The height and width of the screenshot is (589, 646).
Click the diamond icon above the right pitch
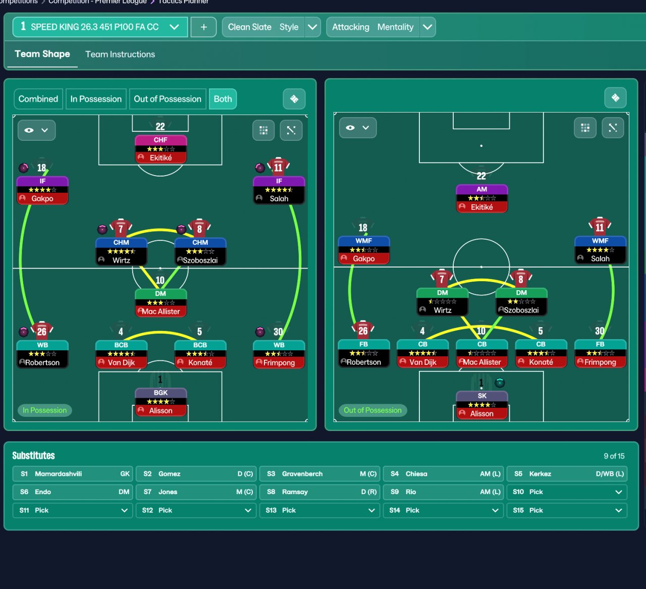point(615,97)
